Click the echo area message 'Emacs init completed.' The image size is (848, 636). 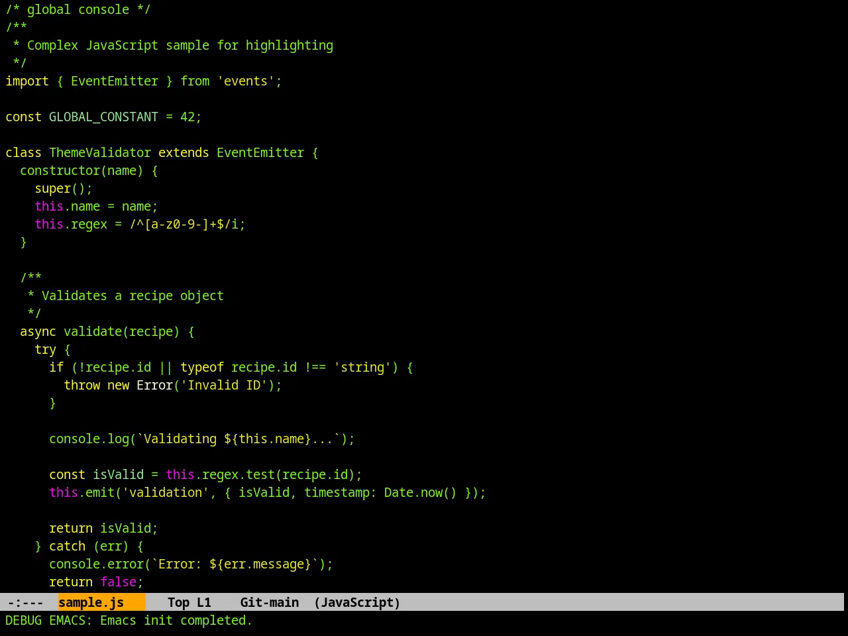click(176, 620)
